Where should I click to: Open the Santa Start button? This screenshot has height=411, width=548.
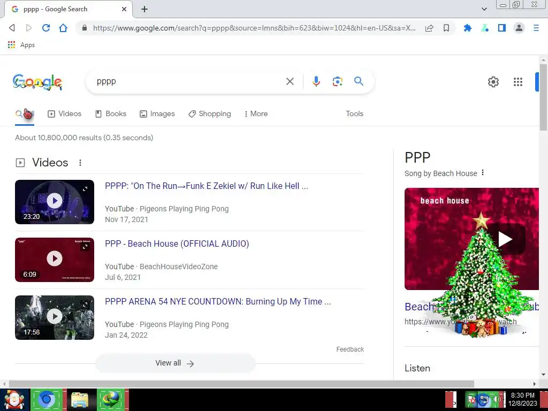(x=14, y=400)
